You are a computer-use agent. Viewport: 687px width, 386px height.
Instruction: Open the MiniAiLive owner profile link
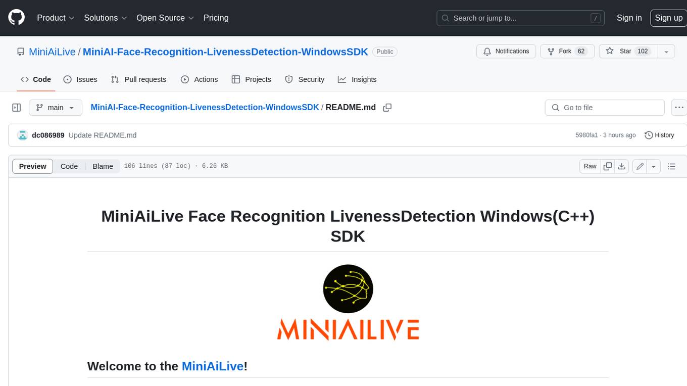pos(52,52)
